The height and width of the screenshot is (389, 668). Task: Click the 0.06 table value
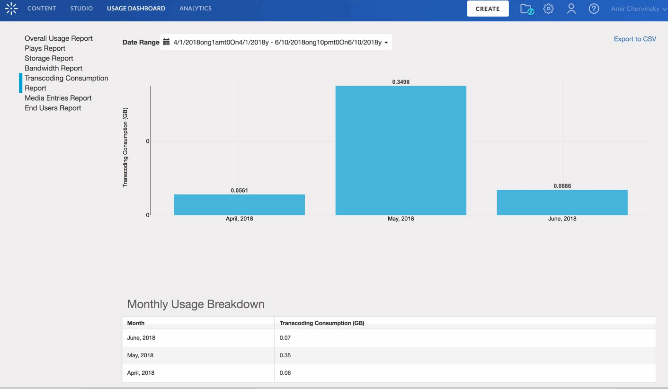[285, 373]
